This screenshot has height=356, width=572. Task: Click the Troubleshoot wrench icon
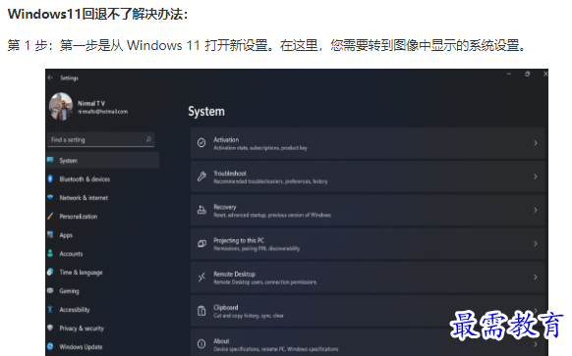pyautogui.click(x=201, y=177)
